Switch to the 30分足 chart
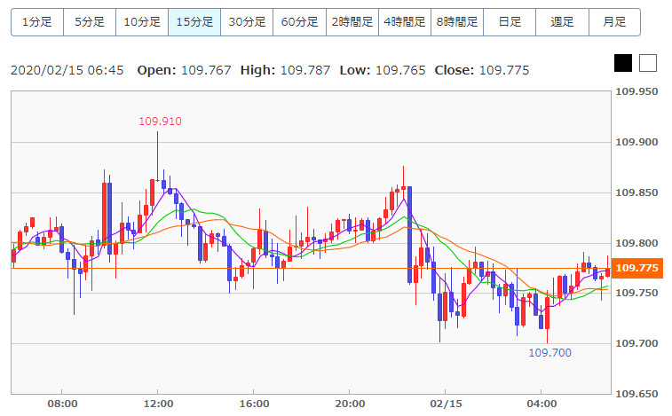 click(248, 22)
